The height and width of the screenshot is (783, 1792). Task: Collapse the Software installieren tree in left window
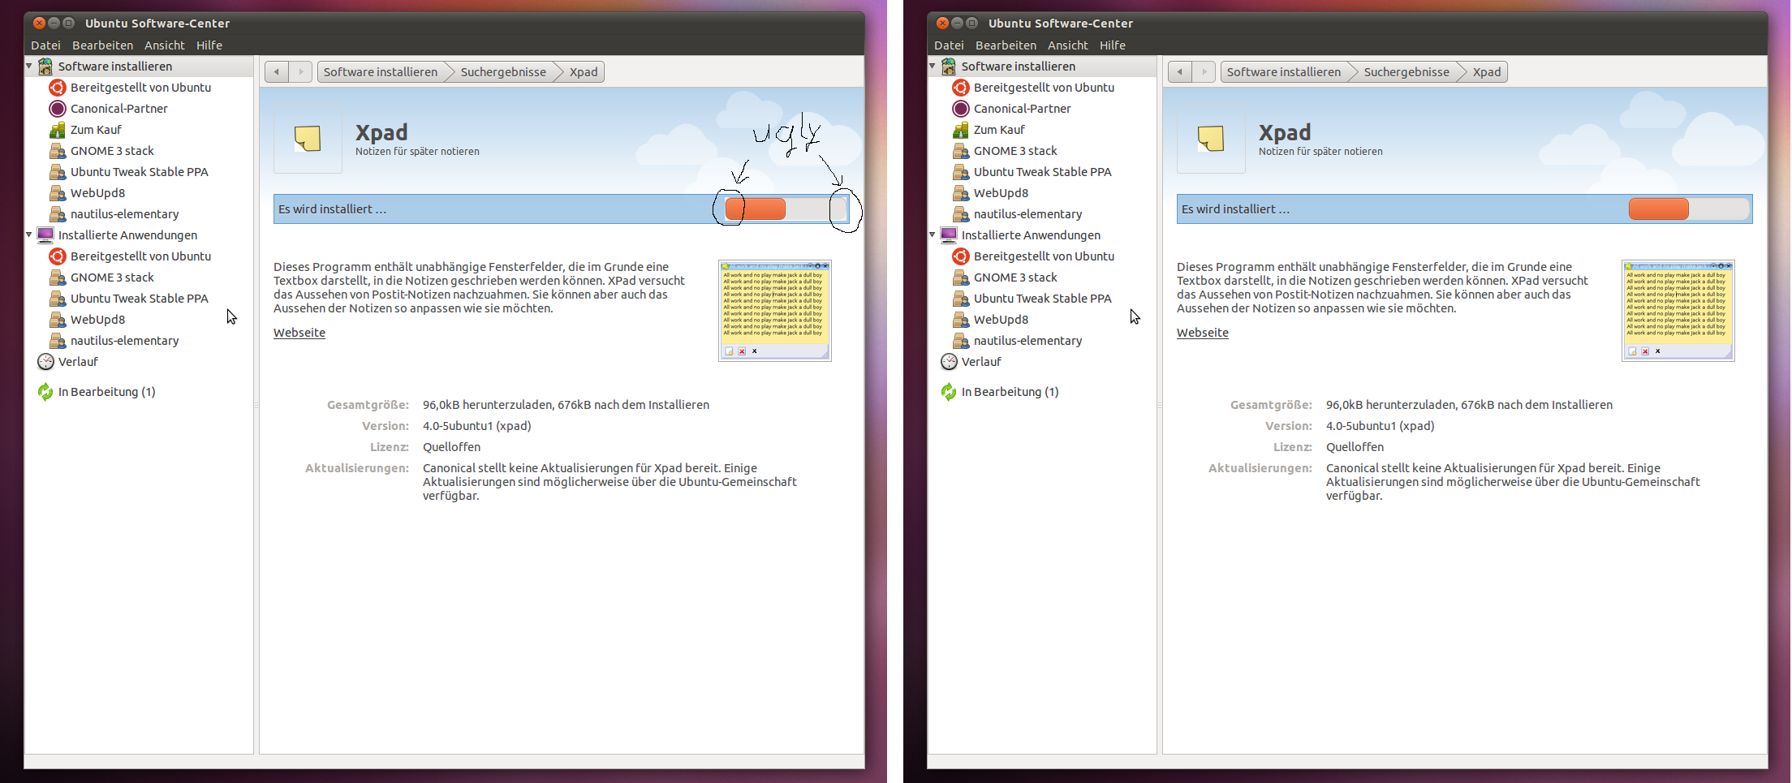(x=29, y=66)
